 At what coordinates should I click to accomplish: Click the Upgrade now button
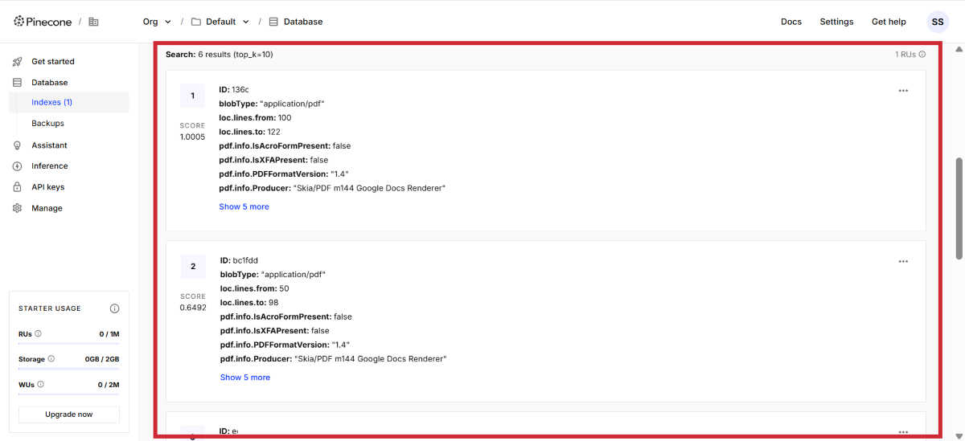click(x=69, y=414)
